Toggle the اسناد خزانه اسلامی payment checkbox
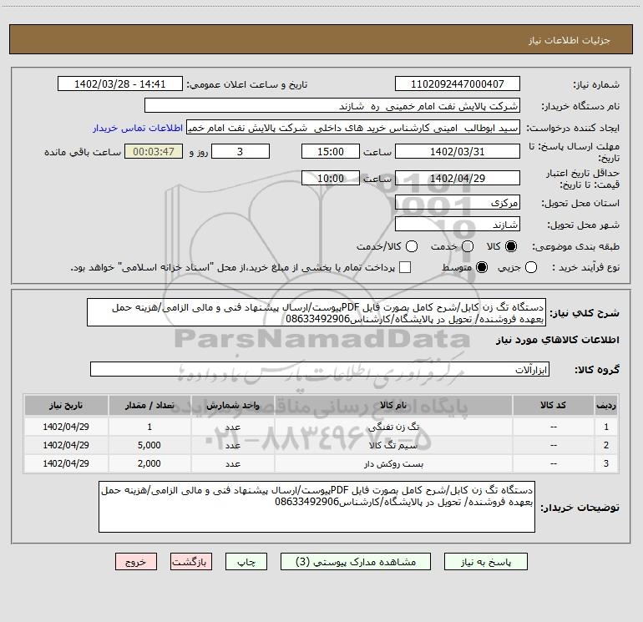The image size is (643, 622). [405, 267]
